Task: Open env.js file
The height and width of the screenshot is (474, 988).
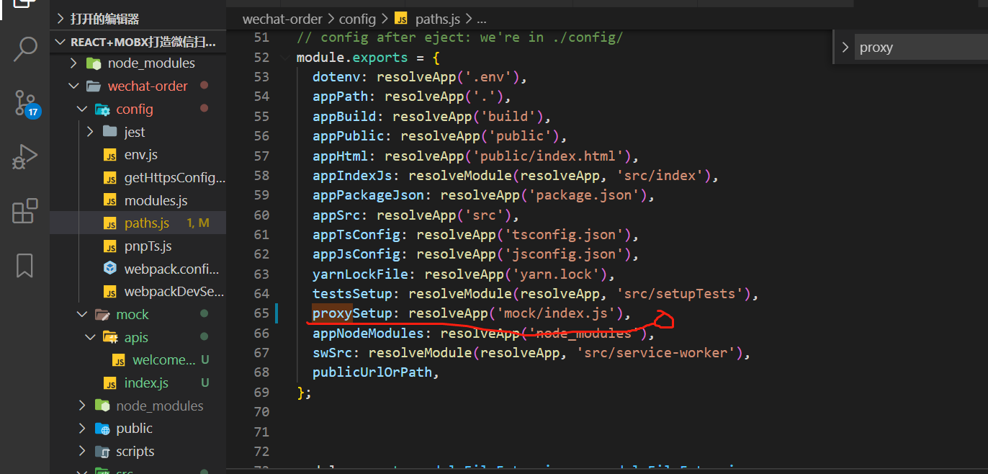Action: tap(141, 155)
